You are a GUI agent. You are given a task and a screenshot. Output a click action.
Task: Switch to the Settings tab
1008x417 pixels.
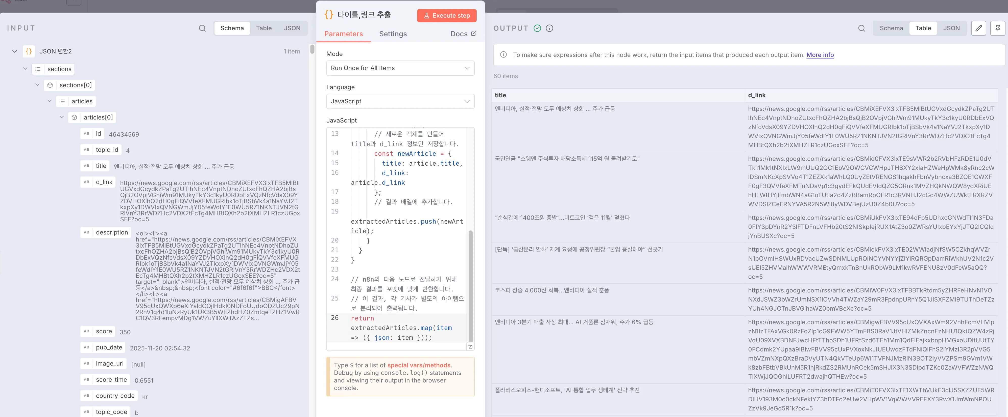click(x=393, y=34)
